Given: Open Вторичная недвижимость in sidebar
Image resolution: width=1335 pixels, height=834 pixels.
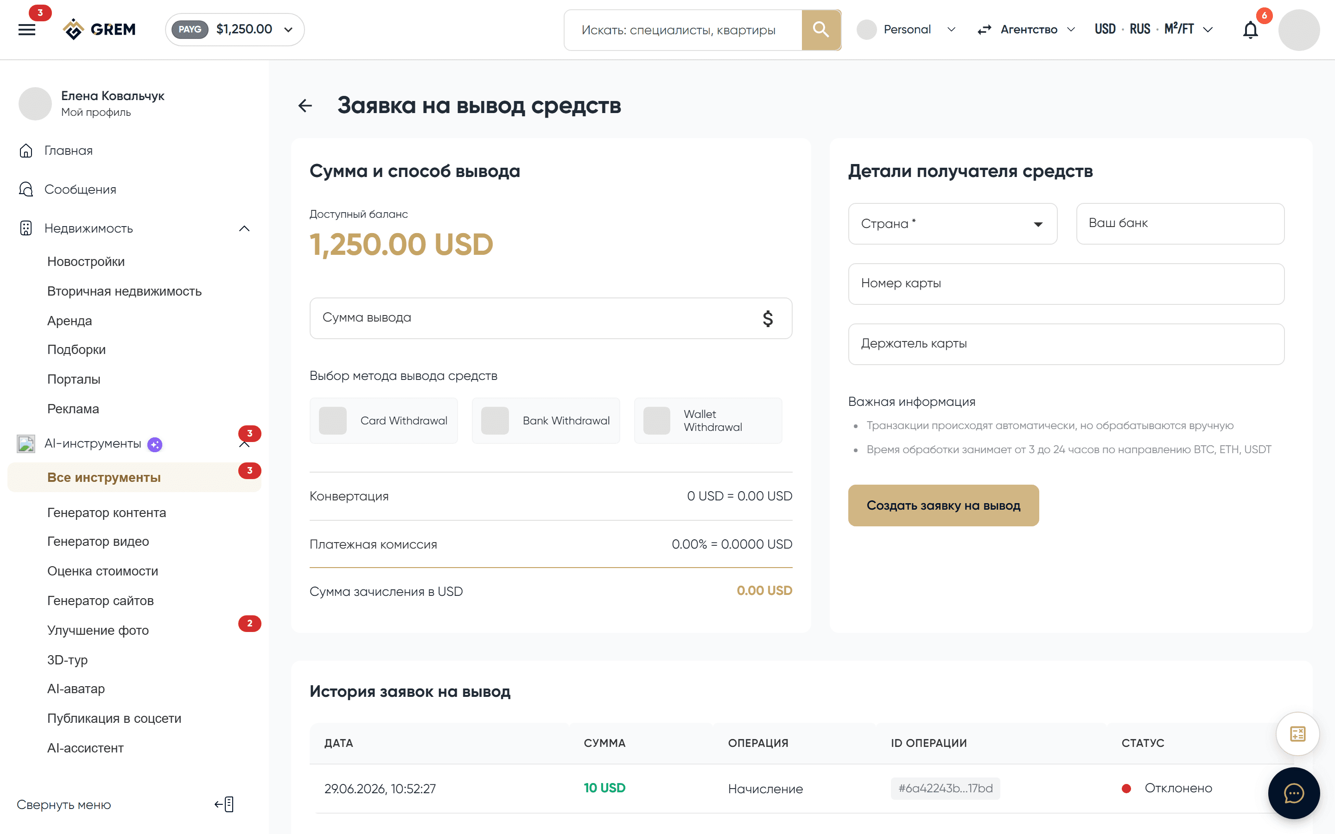Looking at the screenshot, I should click(x=125, y=291).
